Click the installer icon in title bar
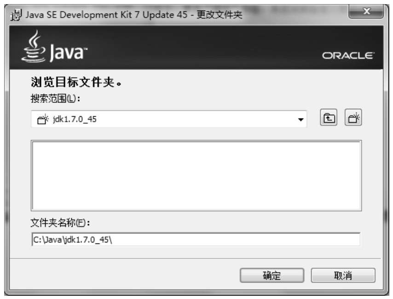 click(16, 15)
